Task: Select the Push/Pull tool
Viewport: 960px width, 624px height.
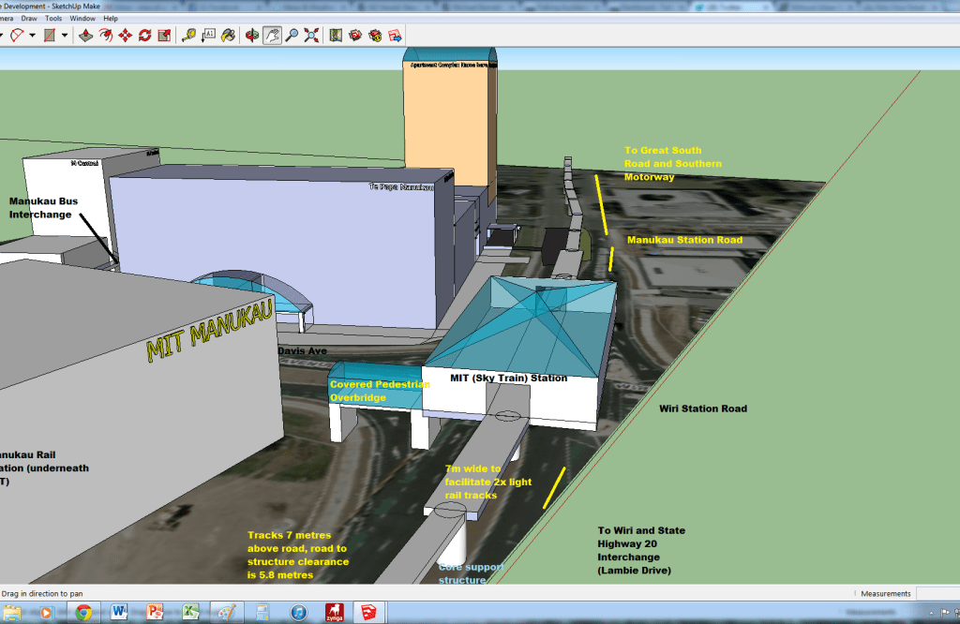Action: pos(85,36)
